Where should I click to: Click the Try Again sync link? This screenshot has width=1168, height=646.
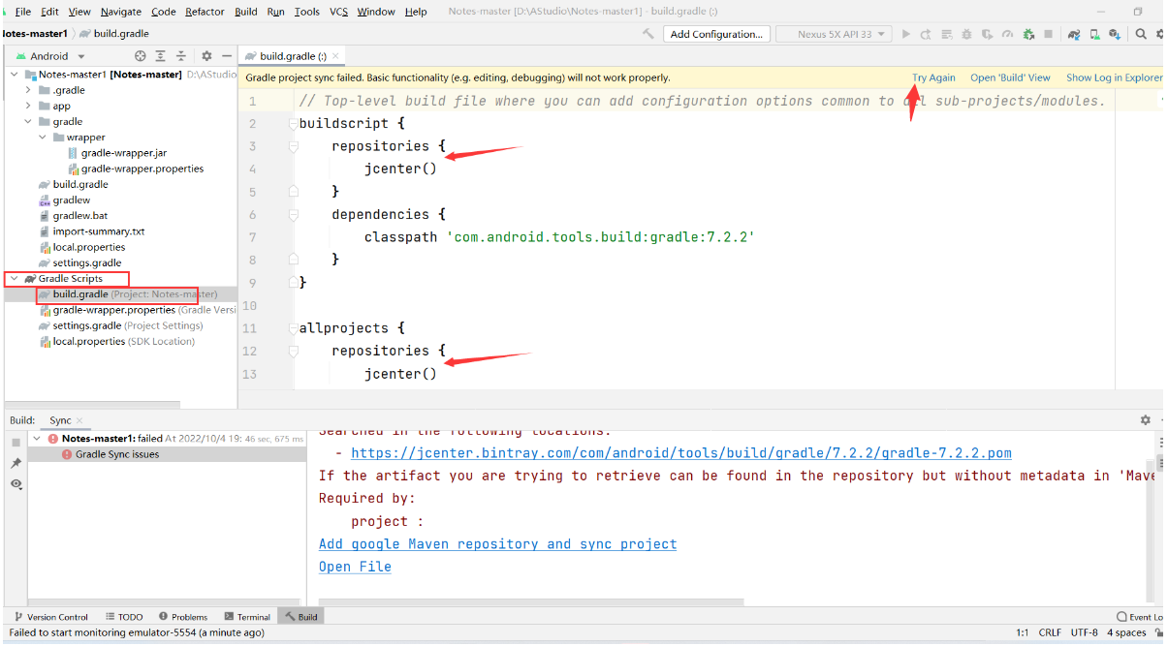933,77
